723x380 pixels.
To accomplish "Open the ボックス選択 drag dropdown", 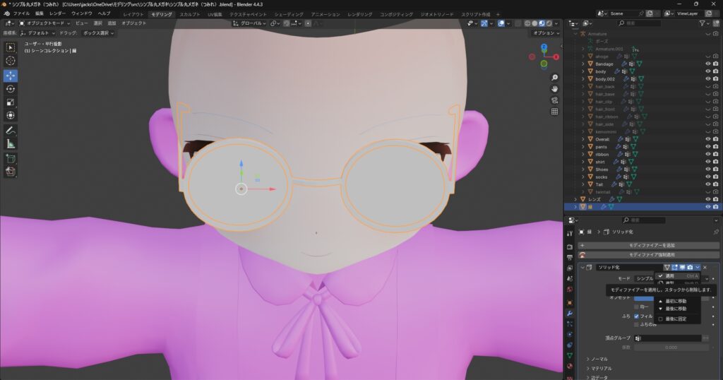I will click(x=98, y=33).
